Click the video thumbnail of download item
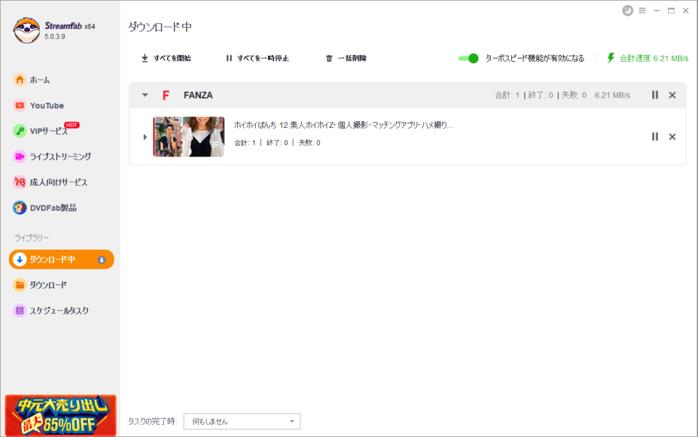This screenshot has width=698, height=437. click(x=189, y=137)
